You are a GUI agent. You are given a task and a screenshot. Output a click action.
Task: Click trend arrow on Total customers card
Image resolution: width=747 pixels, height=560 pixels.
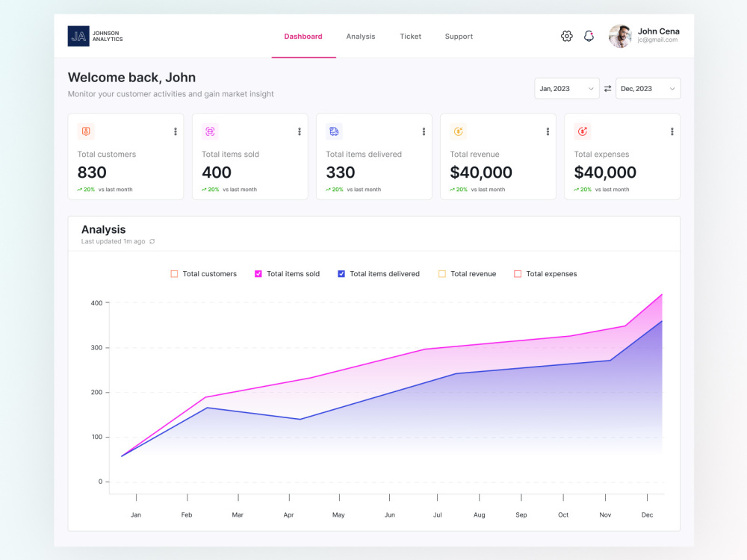(80, 190)
